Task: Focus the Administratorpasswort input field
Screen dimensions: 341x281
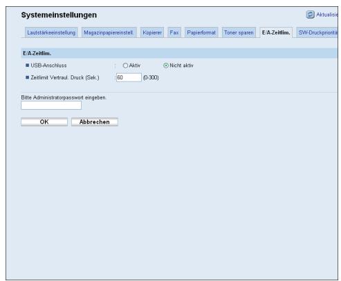Action: coord(51,106)
